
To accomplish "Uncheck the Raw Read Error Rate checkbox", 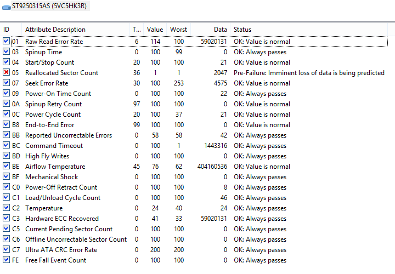I will 6,41.
